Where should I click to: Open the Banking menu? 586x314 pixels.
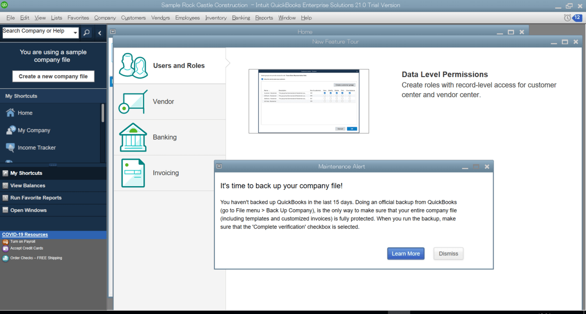241,18
